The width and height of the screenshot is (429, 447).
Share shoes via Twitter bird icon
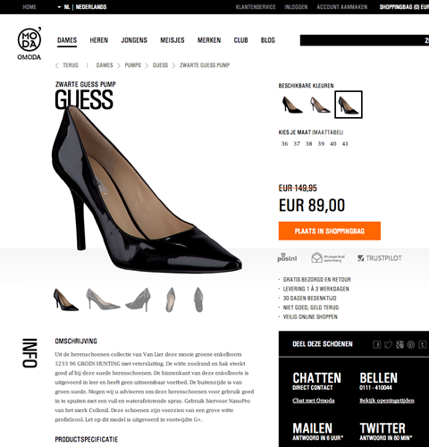coord(388,345)
